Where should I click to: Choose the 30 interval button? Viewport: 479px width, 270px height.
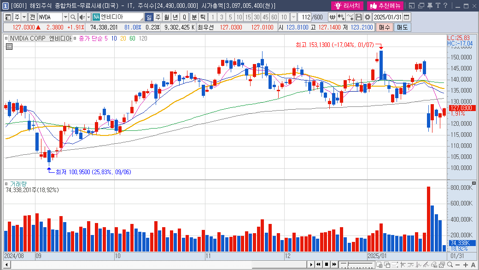[x=257, y=17]
